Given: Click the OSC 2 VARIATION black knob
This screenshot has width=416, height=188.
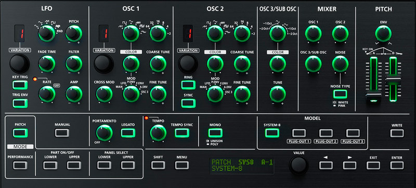Looking at the screenshot, I should tap(188, 63).
